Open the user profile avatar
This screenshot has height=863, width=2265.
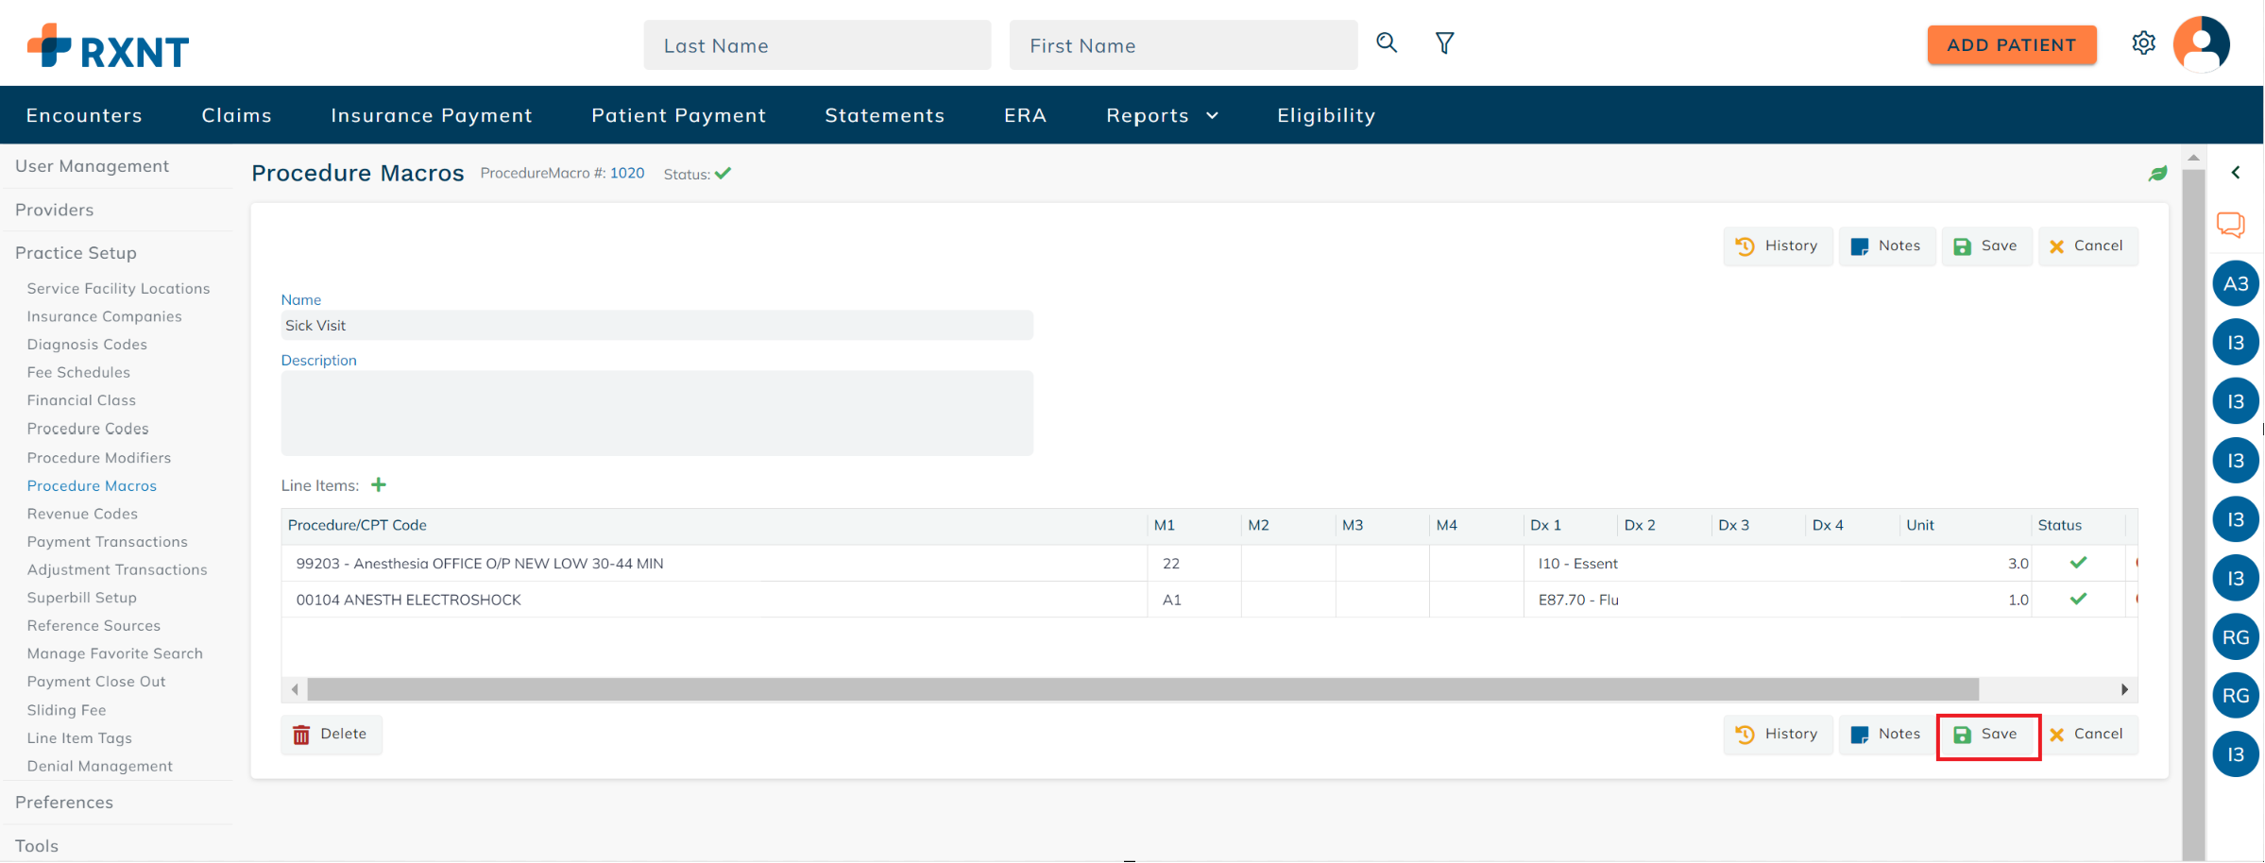2202,43
